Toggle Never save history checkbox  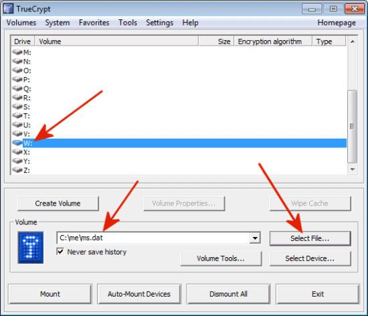point(60,252)
